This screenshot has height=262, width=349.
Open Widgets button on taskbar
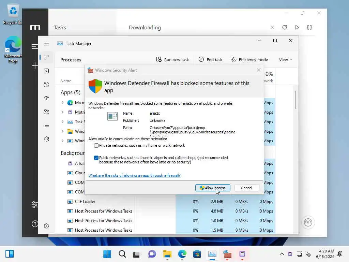pos(10,254)
